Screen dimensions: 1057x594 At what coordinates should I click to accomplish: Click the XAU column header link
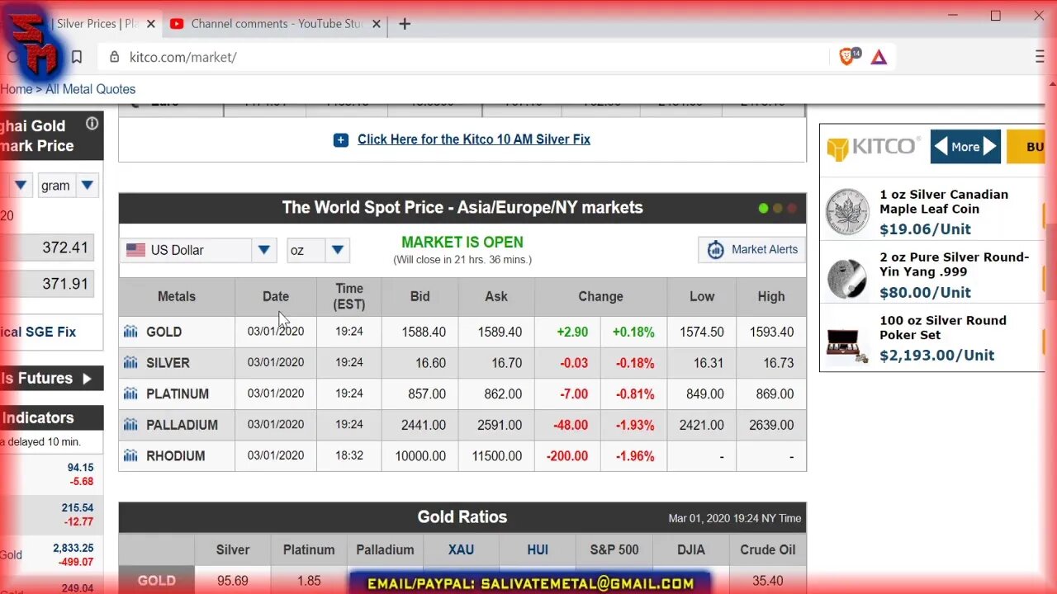461,549
